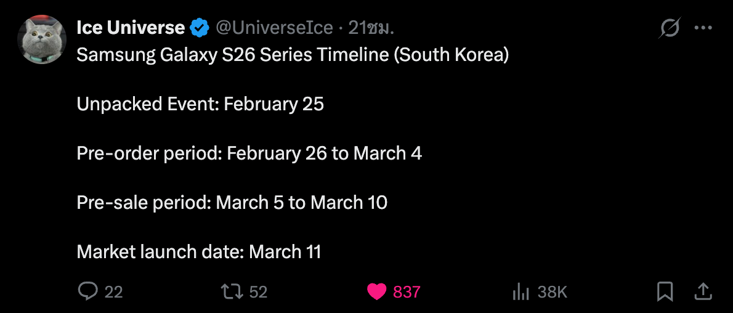Click the Market launch date: March 11 line
Viewport: 733px width, 313px height.
[x=199, y=251]
